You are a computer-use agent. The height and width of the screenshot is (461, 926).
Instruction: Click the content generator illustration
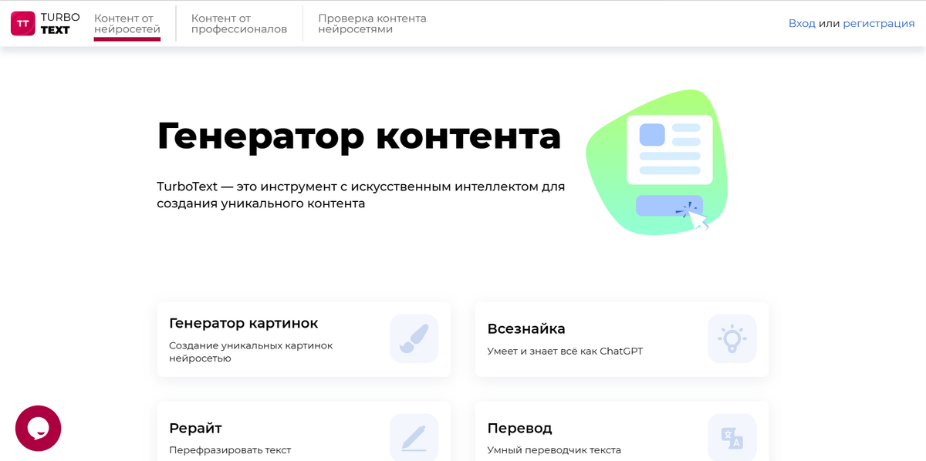(x=657, y=162)
